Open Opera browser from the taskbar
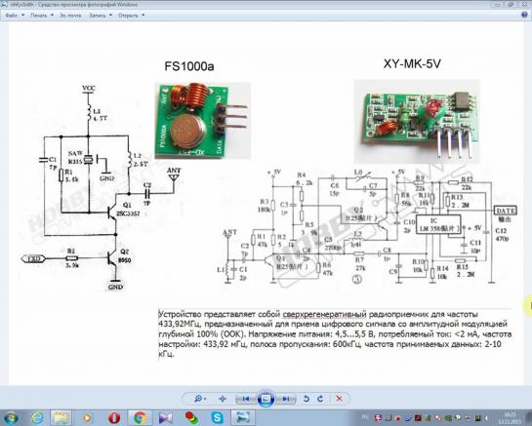 113,417
